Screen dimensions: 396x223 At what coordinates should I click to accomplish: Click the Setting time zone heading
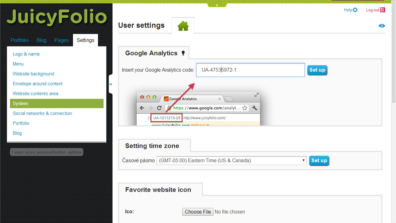pos(152,146)
